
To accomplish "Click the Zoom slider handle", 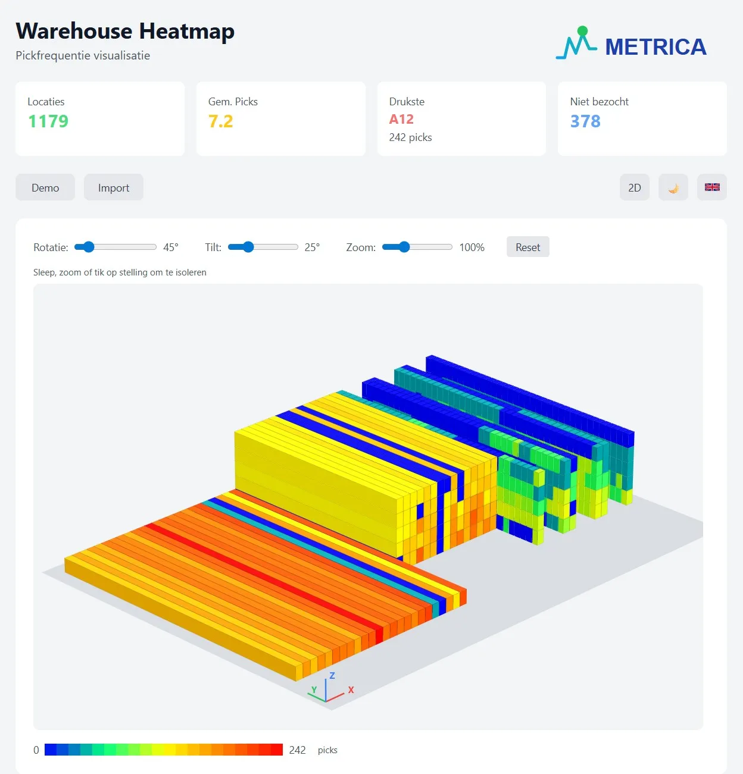I will tap(404, 247).
